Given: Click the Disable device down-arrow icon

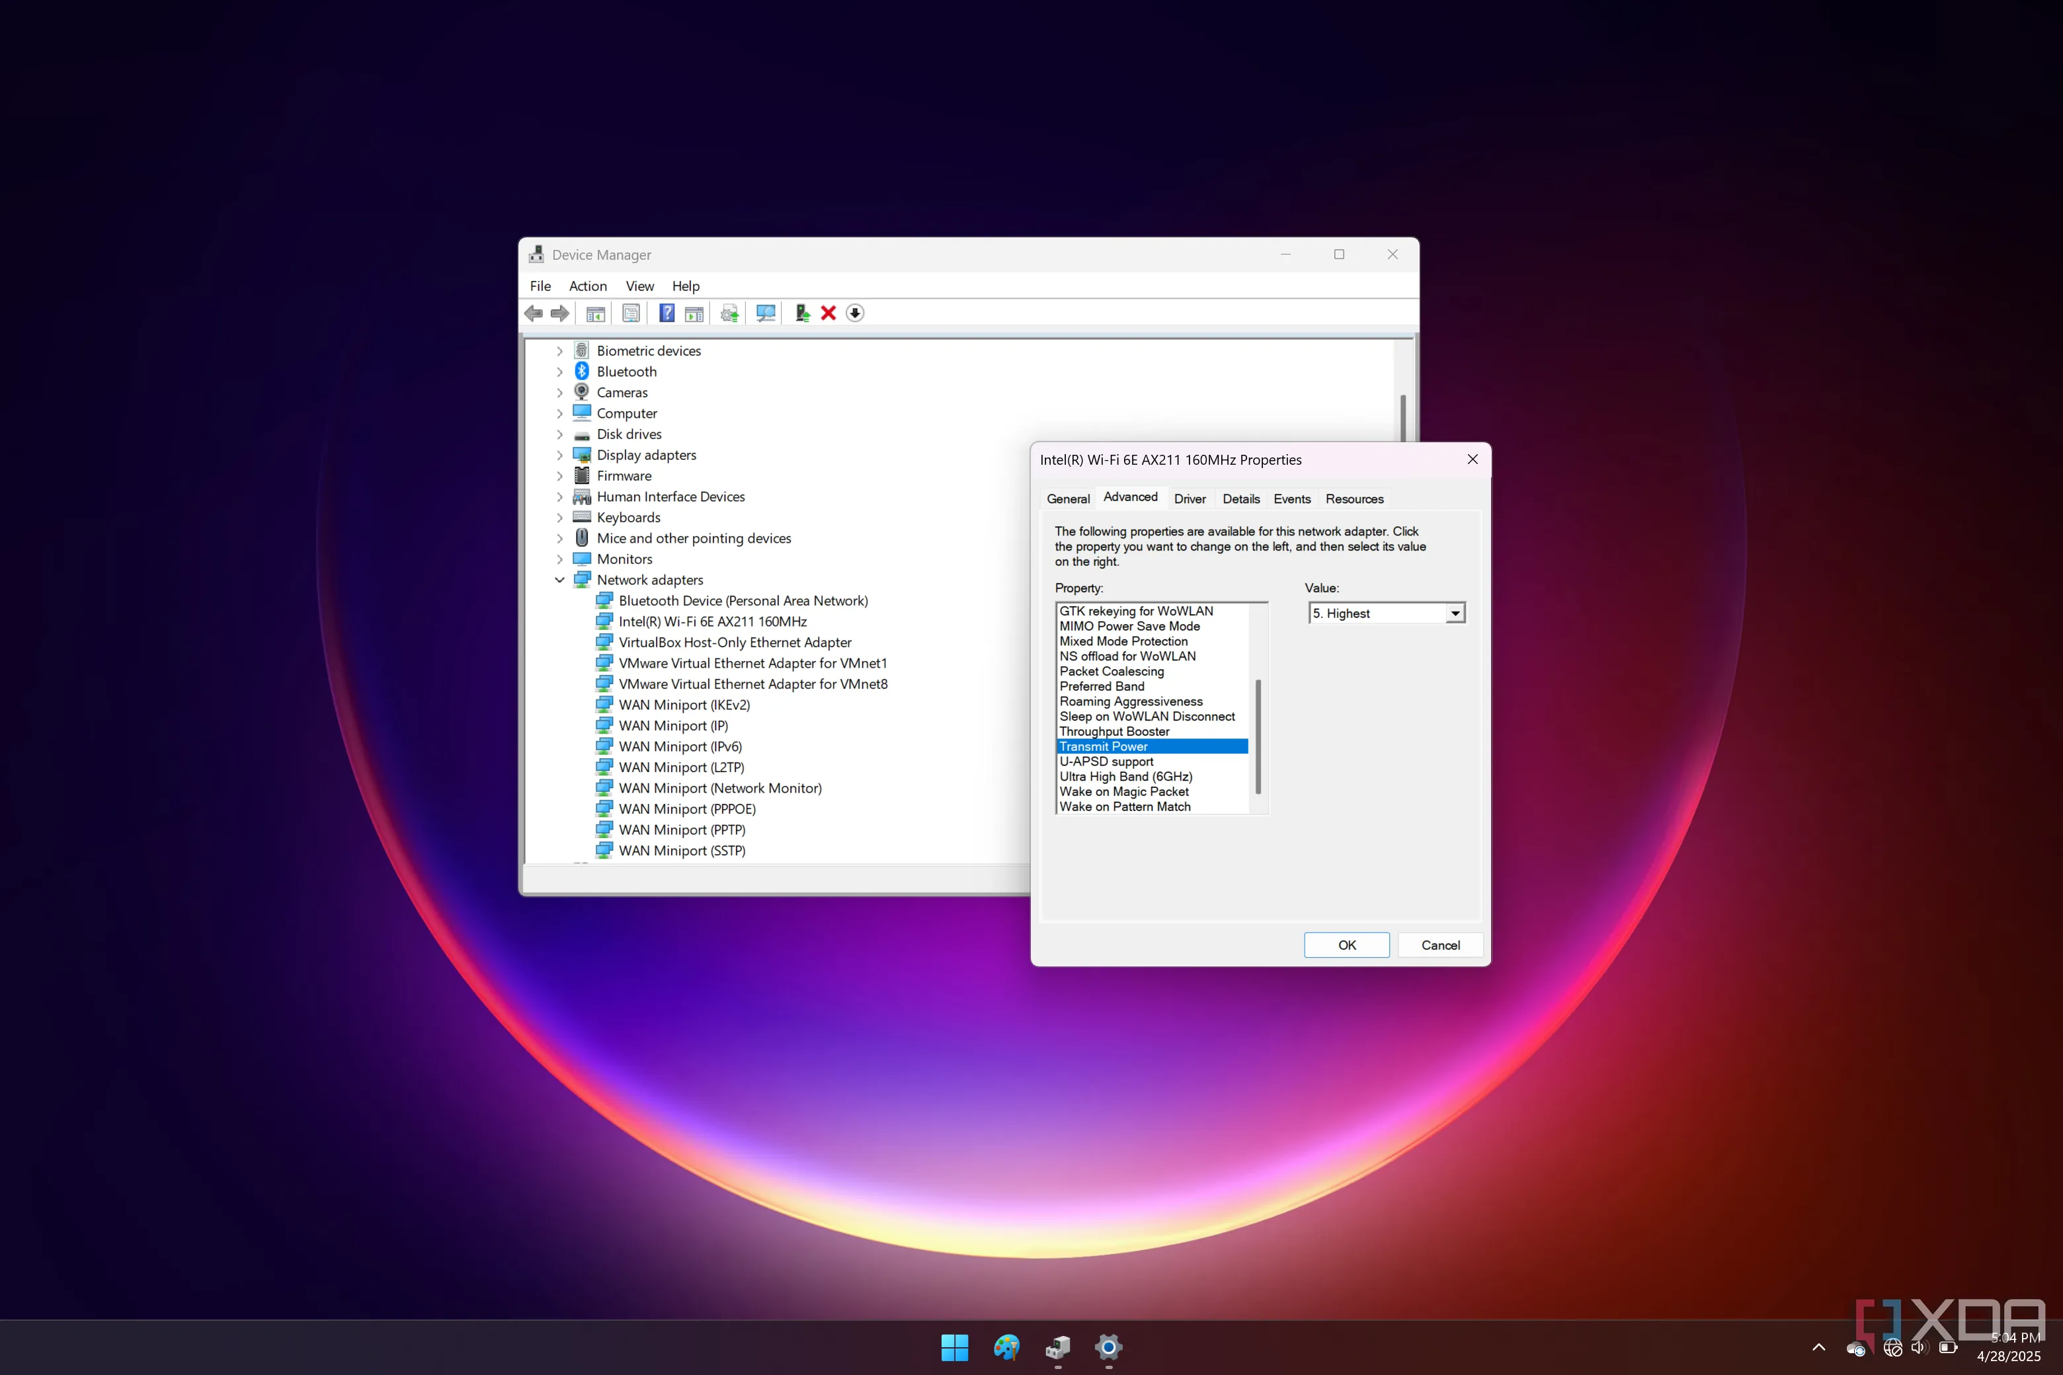Looking at the screenshot, I should [x=855, y=313].
